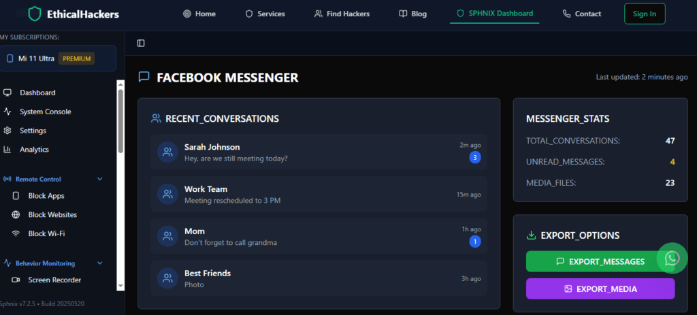Select Block Websites in the sidebar
697x315 pixels.
tap(52, 215)
